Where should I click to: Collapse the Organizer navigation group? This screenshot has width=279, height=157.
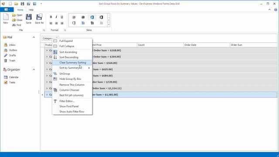click(34, 69)
